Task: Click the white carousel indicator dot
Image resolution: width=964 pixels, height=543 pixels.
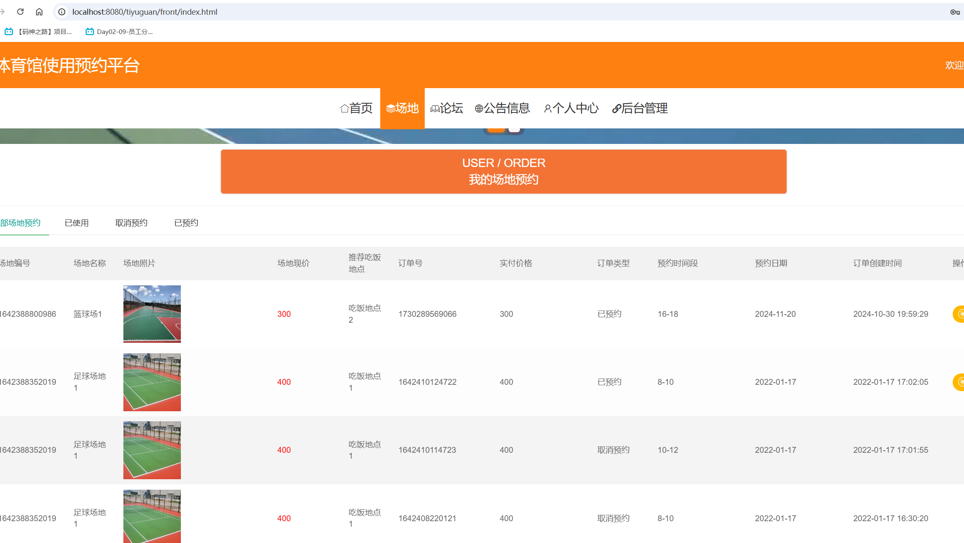Action: coord(514,130)
